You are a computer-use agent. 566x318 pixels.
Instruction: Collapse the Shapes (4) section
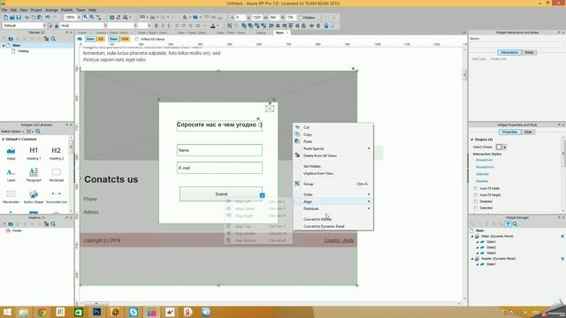471,140
